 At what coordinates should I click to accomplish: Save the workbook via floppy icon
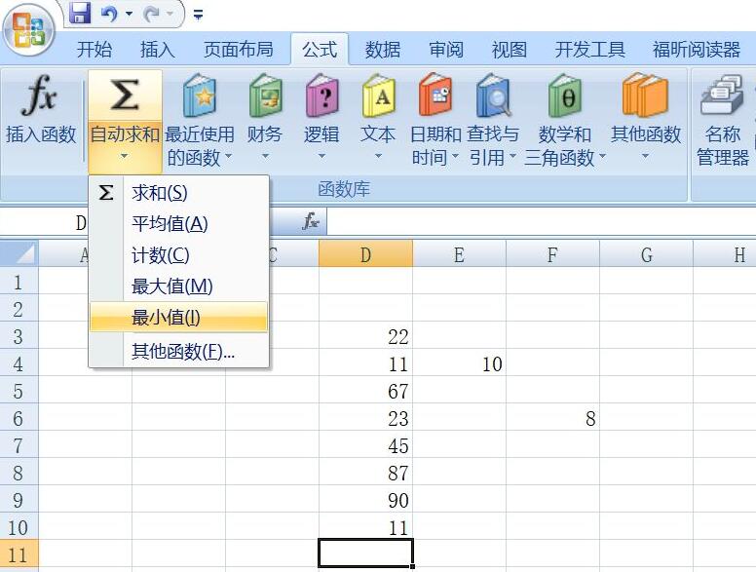(80, 13)
